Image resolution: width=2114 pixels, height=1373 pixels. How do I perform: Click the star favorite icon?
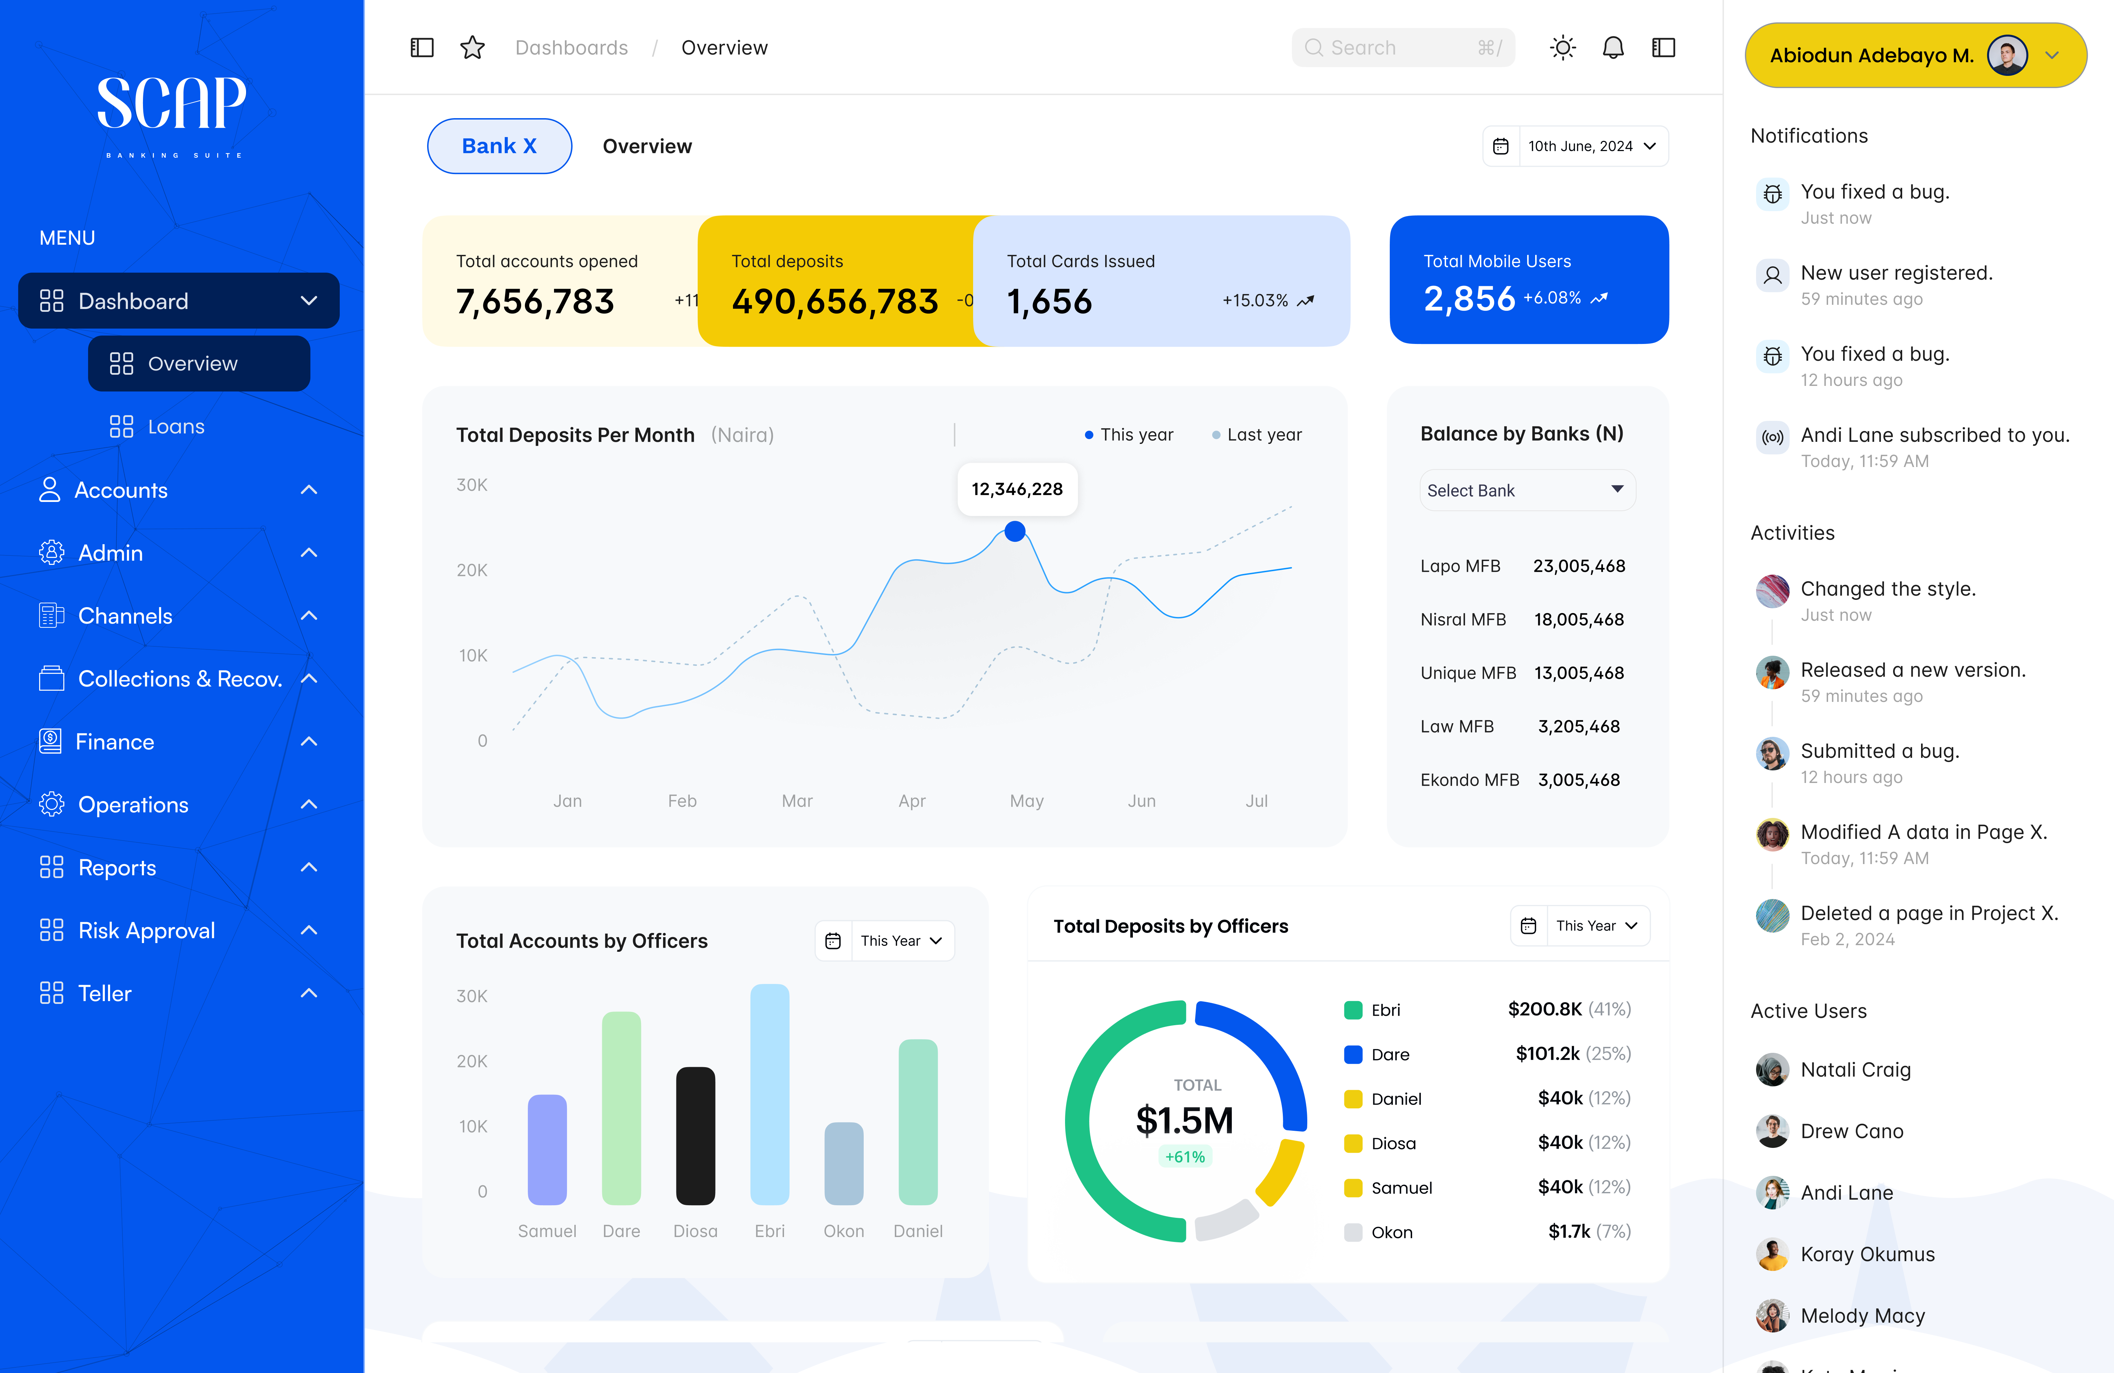(473, 48)
